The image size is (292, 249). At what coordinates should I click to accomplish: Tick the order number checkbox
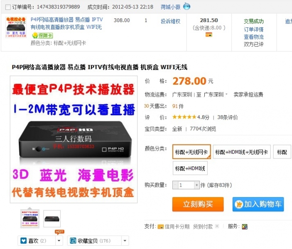pos(8,7)
